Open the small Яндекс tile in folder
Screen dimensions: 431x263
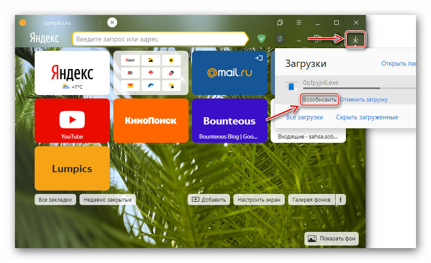(x=130, y=60)
